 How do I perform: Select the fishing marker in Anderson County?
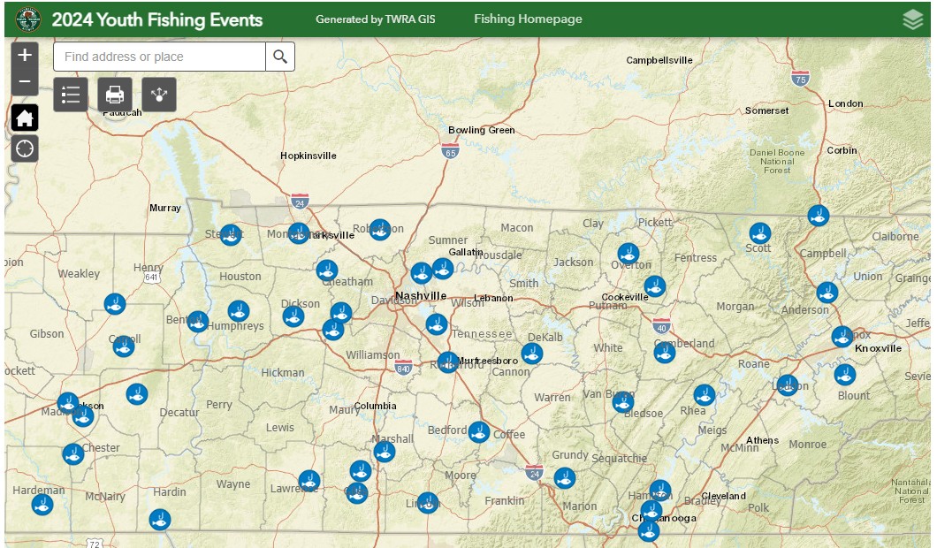(x=827, y=293)
